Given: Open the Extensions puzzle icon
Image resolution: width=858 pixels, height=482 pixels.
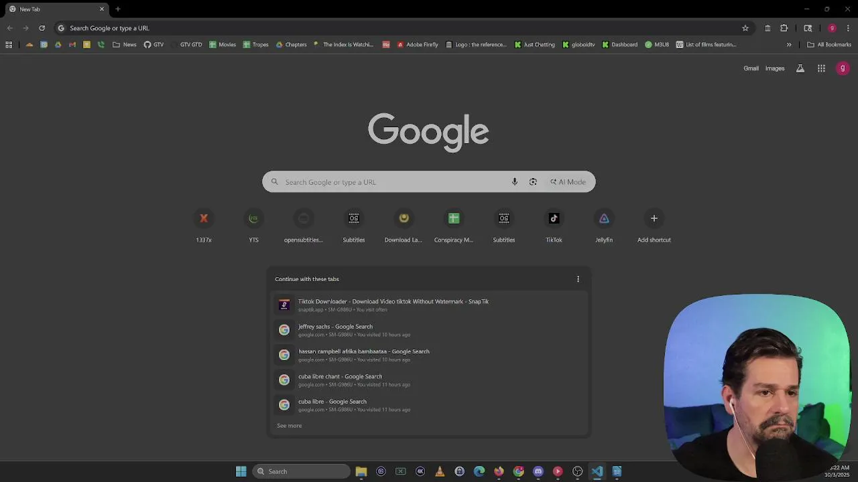Looking at the screenshot, I should tap(784, 28).
